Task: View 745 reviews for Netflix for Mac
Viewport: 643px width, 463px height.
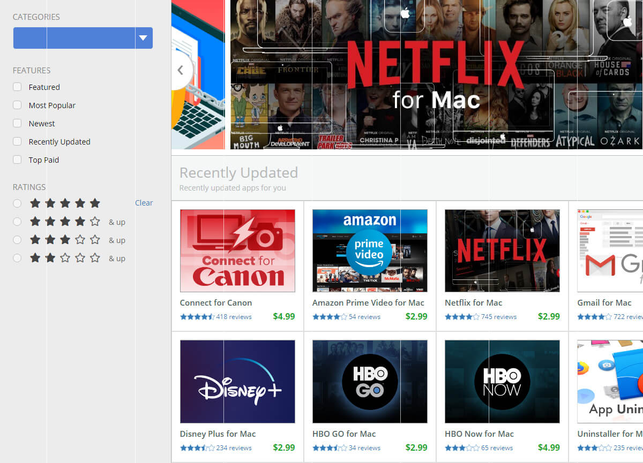Action: tap(499, 317)
